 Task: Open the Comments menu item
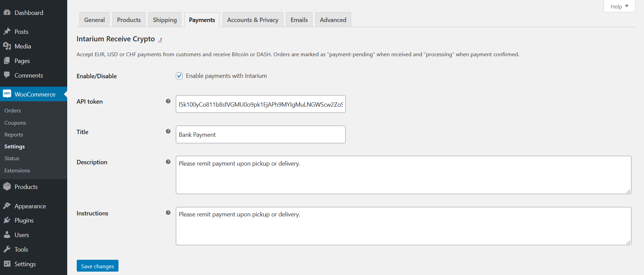pos(34,75)
